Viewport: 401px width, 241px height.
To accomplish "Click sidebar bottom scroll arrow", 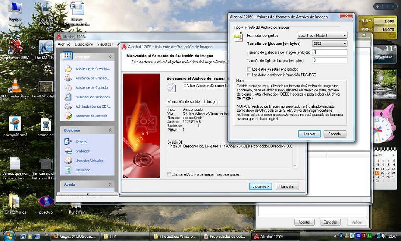I will point(87,194).
